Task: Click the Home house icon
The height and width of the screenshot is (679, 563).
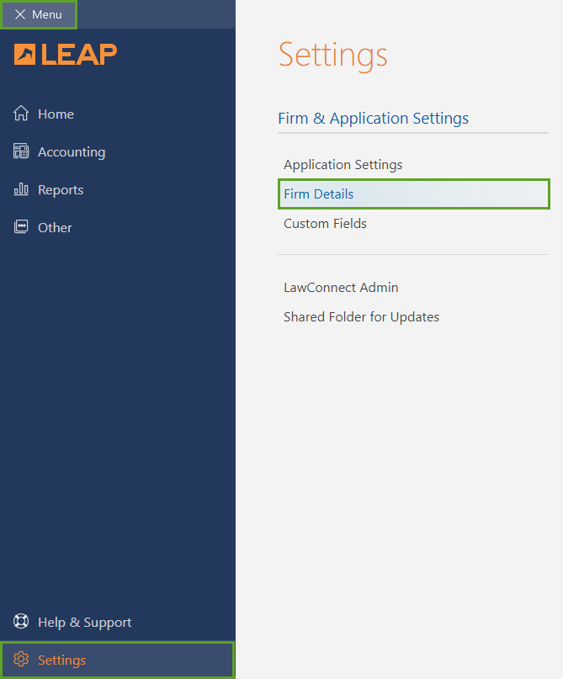Action: (21, 114)
